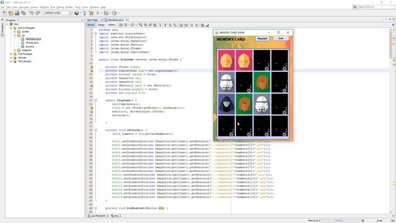Collapse the setCards method code fold

[x=95, y=130]
